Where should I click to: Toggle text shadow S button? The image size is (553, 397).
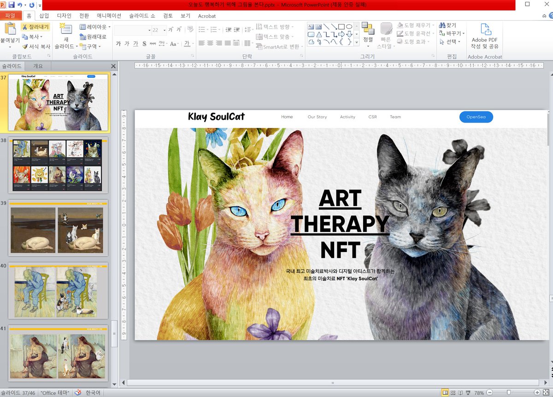pos(144,44)
